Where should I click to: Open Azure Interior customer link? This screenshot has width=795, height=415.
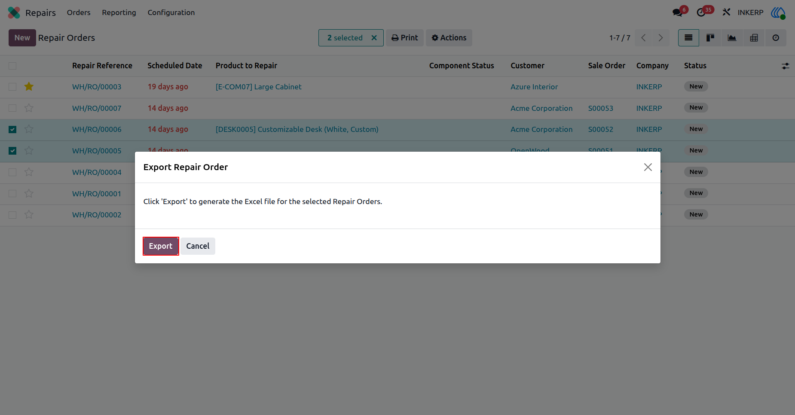click(534, 87)
